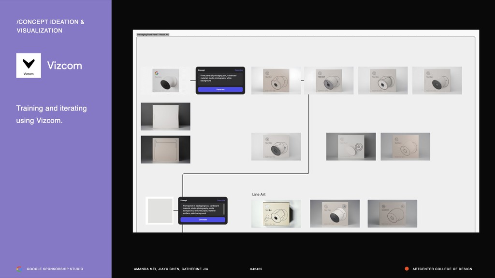Select middle-row white box with concentric circles
This screenshot has height=278, width=495.
point(351,147)
